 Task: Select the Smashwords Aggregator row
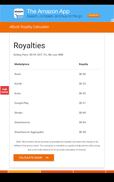[x=57, y=132]
